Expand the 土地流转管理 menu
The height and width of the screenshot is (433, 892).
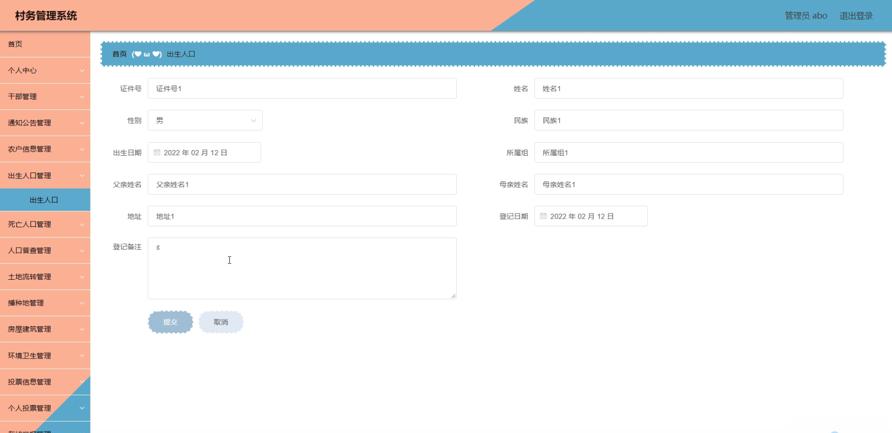coord(45,277)
